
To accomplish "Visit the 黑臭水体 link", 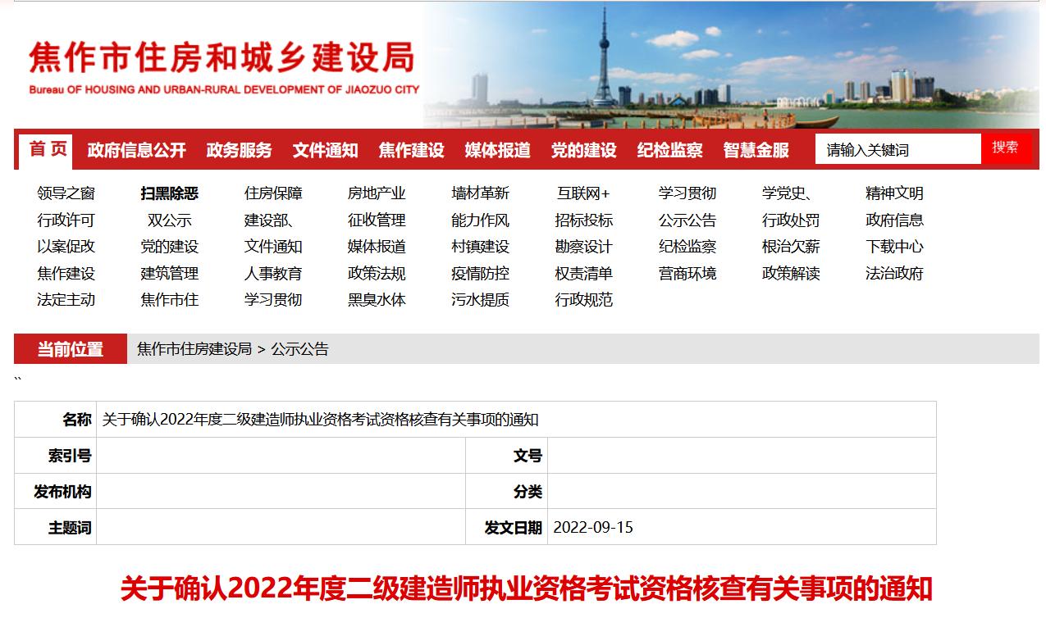I will pyautogui.click(x=377, y=300).
